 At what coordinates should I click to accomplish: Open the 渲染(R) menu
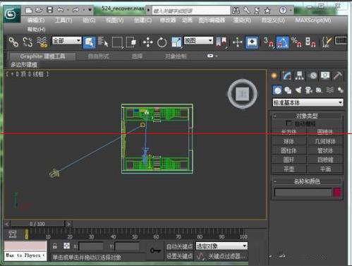point(242,20)
